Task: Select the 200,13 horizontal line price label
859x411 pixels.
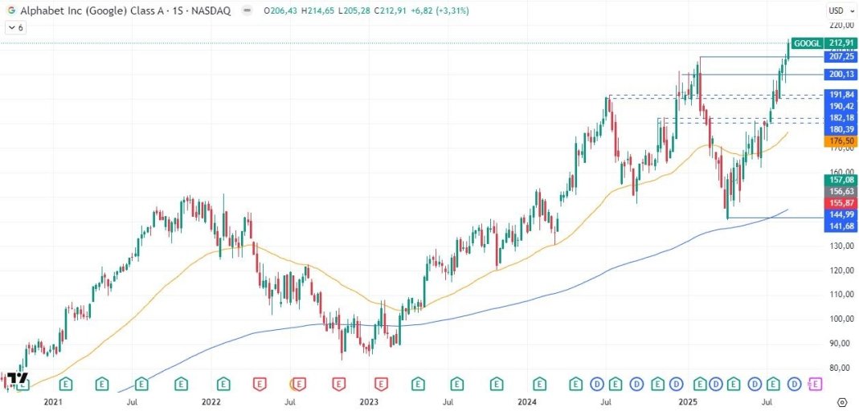Action: [841, 75]
